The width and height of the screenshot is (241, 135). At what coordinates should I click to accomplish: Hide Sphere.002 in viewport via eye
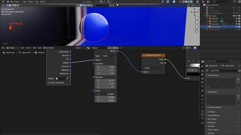click(236, 27)
